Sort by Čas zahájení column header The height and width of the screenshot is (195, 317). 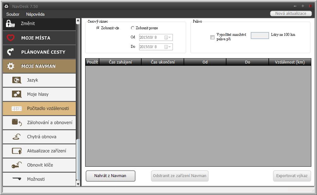tap(120, 62)
